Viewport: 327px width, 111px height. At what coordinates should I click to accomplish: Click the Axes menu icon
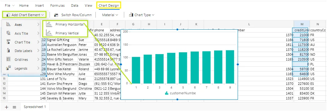[9, 25]
